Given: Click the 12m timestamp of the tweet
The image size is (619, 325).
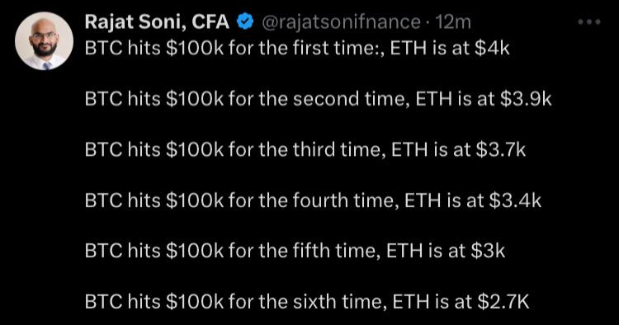Looking at the screenshot, I should [x=453, y=22].
